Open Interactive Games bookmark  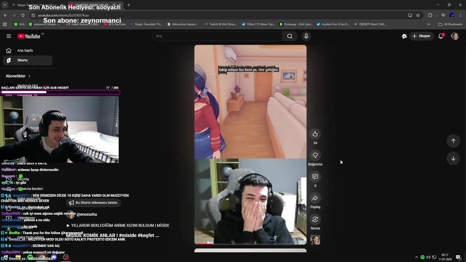[182, 24]
